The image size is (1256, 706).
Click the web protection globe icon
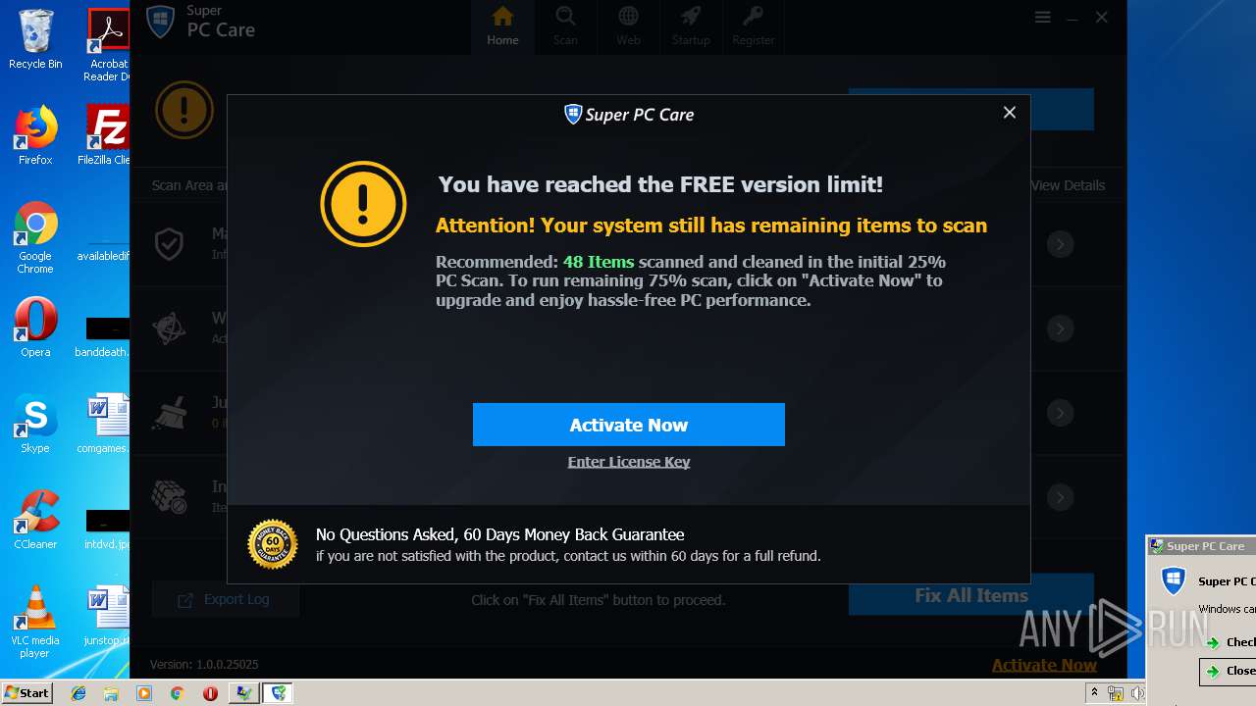[x=170, y=328]
